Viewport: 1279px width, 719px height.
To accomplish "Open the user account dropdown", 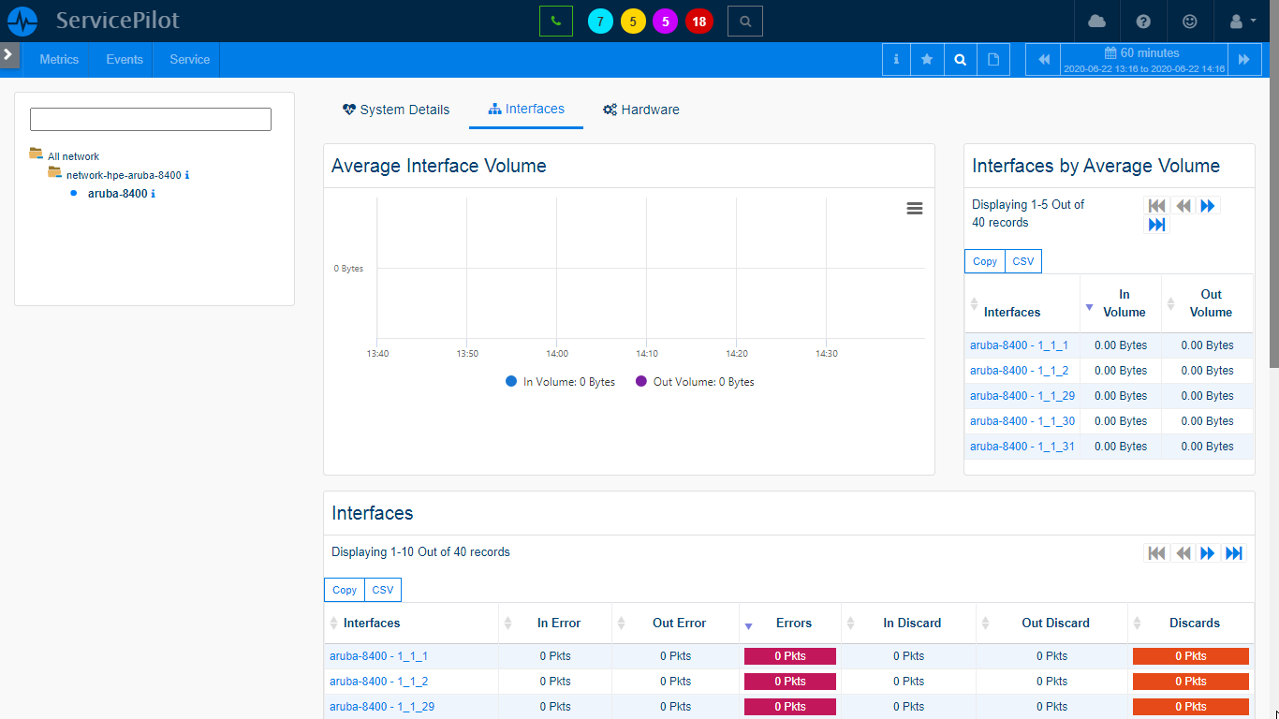I will pyautogui.click(x=1242, y=21).
